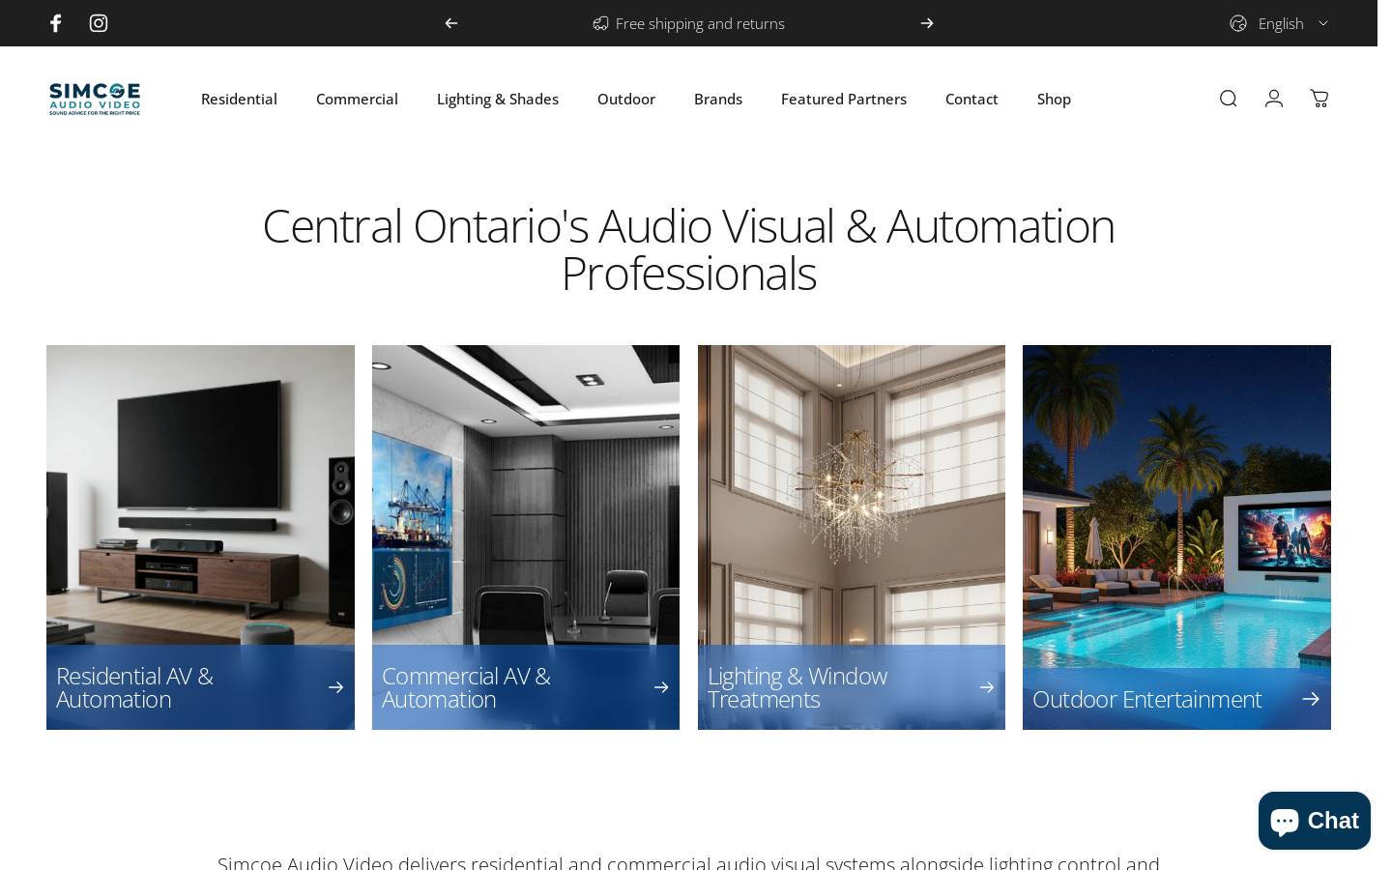Show previous announcement with left arrow
This screenshot has height=870, width=1392.
pyautogui.click(x=451, y=23)
